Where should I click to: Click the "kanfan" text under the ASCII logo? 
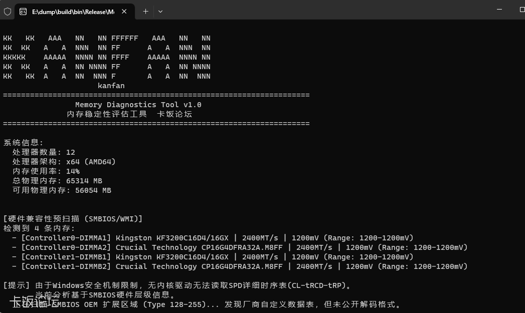pos(111,86)
